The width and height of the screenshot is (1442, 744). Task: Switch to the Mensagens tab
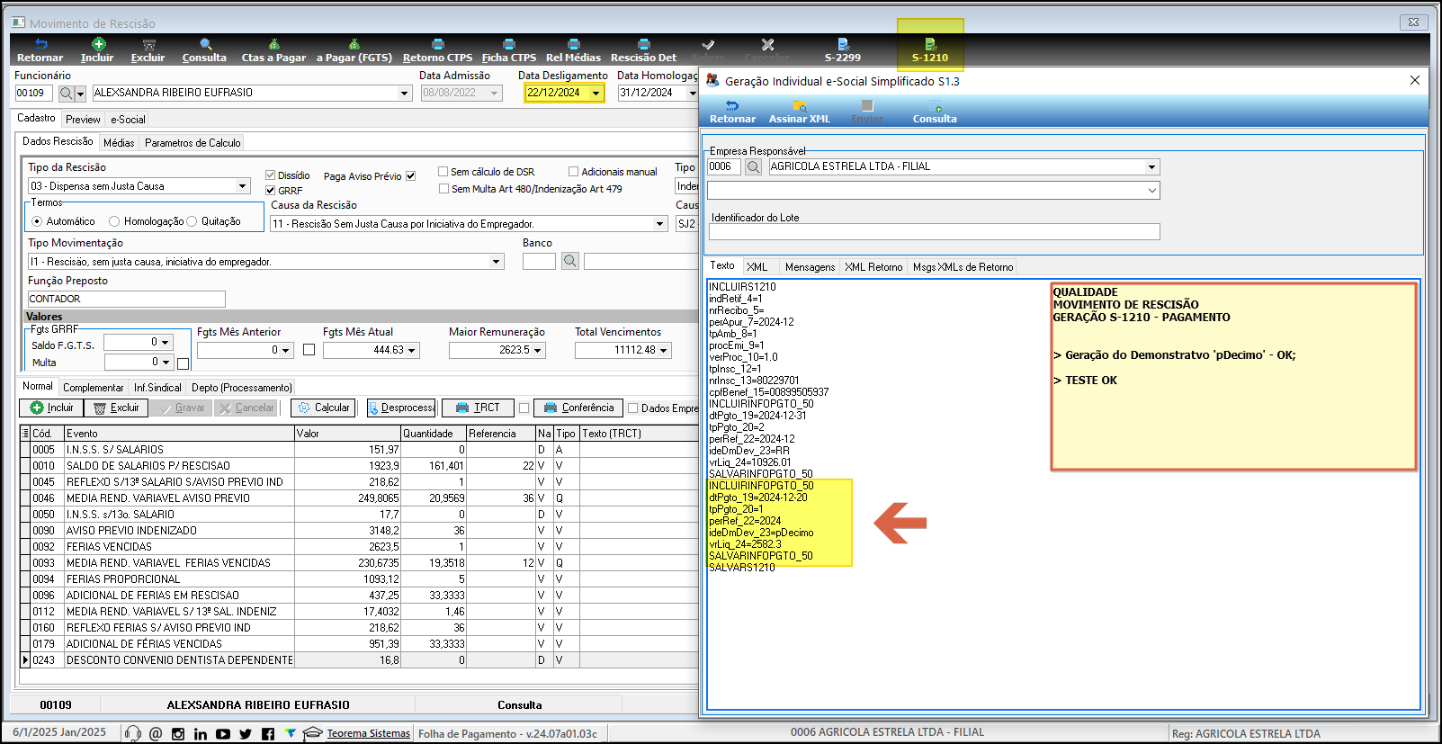coord(810,267)
